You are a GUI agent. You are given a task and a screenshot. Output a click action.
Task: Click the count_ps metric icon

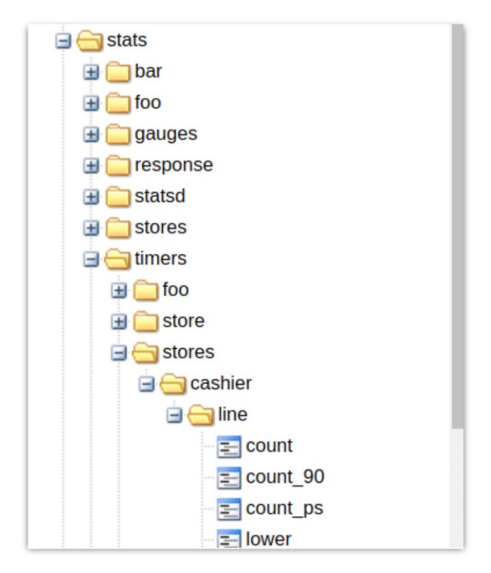click(229, 509)
